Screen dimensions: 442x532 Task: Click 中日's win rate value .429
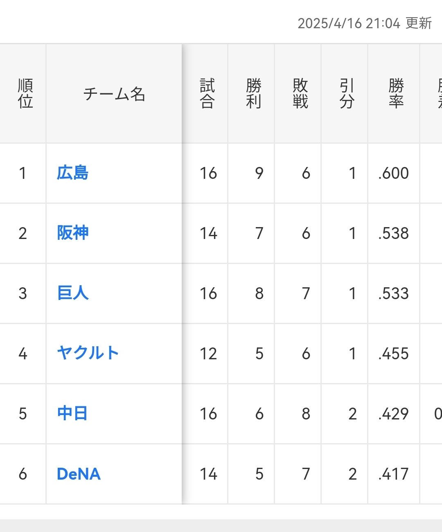click(x=393, y=414)
